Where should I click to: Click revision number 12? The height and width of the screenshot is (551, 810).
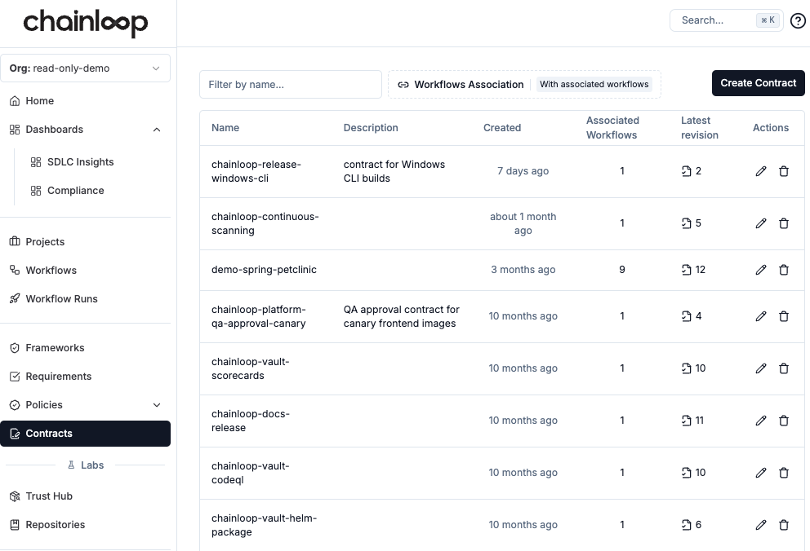tap(700, 270)
